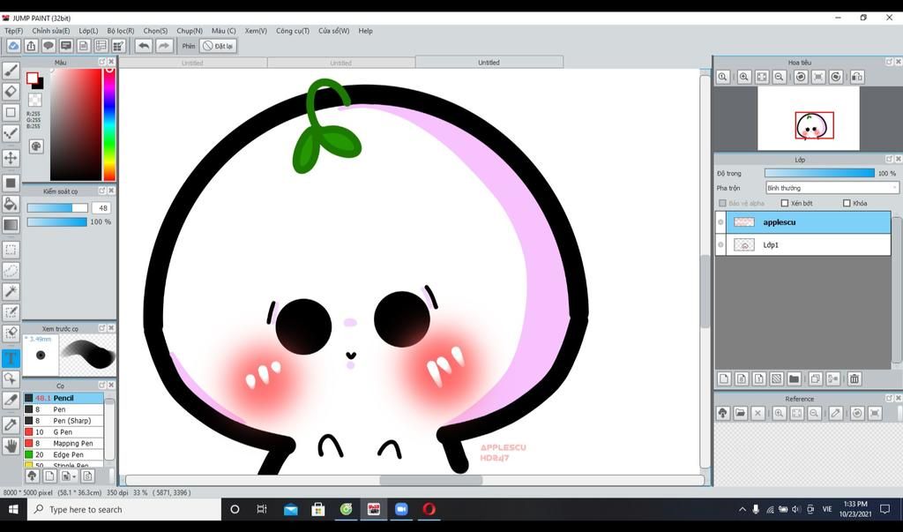Screen dimensions: 903x532
Task: Tick the Khóa lock checkbox
Action: point(847,203)
